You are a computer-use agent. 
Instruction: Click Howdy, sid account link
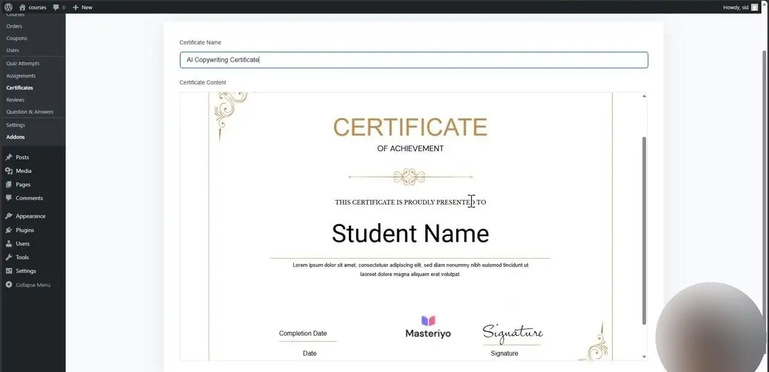[736, 7]
